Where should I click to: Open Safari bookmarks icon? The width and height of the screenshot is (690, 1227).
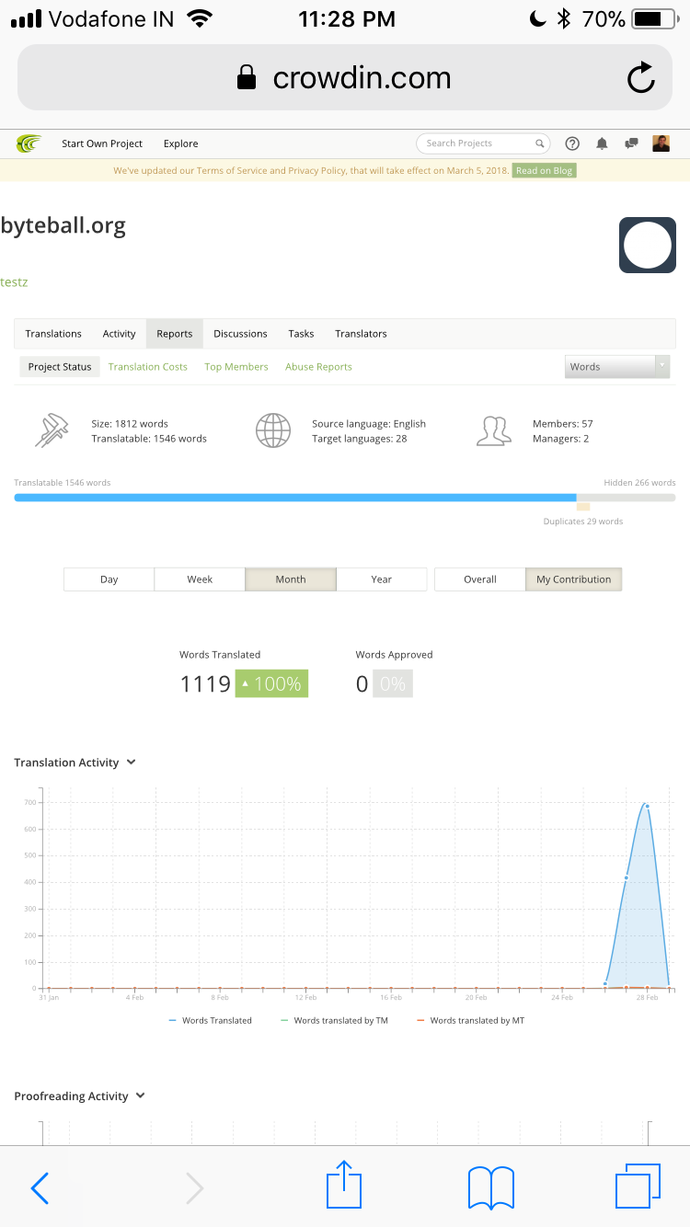point(491,1187)
